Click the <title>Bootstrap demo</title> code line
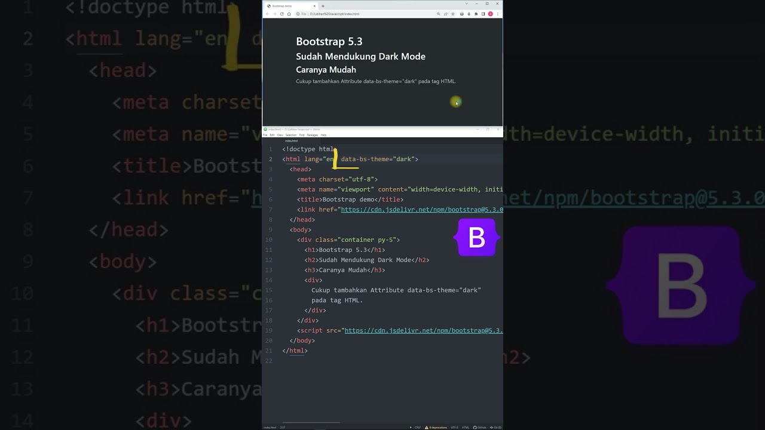 coord(350,199)
